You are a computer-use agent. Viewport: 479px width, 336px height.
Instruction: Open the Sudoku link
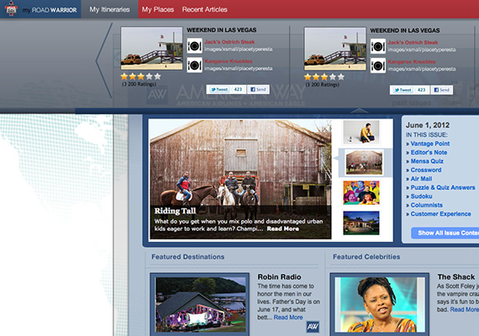point(422,196)
